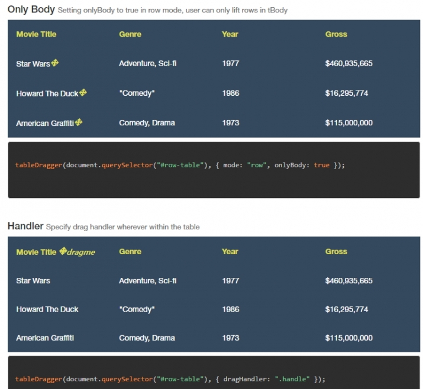Viewport: 423px width, 389px height.
Task: Click 'Specify drag handler wherever' description text
Action: click(x=122, y=227)
